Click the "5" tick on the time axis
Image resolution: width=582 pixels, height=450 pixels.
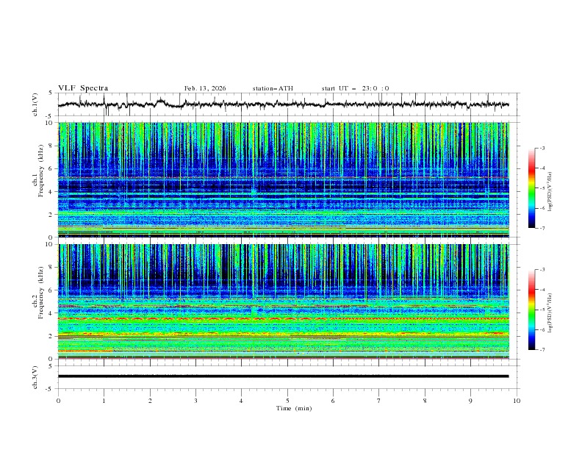[287, 401]
